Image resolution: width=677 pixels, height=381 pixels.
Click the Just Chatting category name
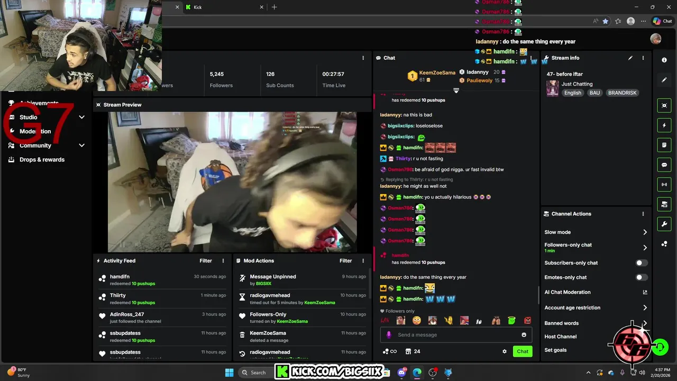pos(577,84)
